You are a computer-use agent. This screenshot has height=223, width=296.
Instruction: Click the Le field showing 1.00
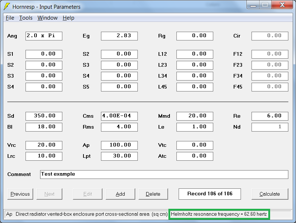(x=195, y=127)
